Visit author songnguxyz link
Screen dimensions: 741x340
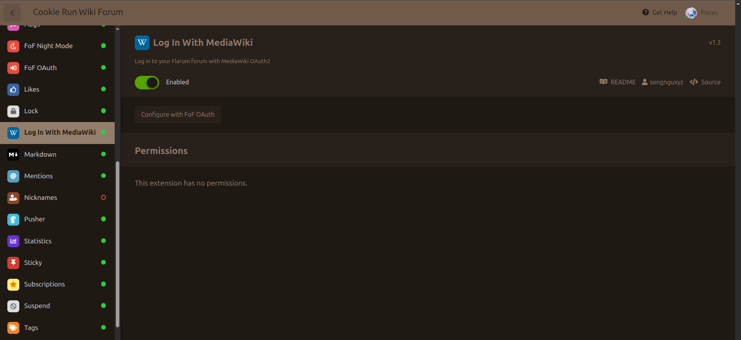point(663,82)
